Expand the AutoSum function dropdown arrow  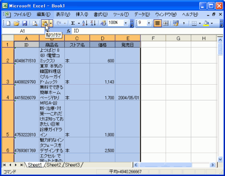tap(79, 23)
